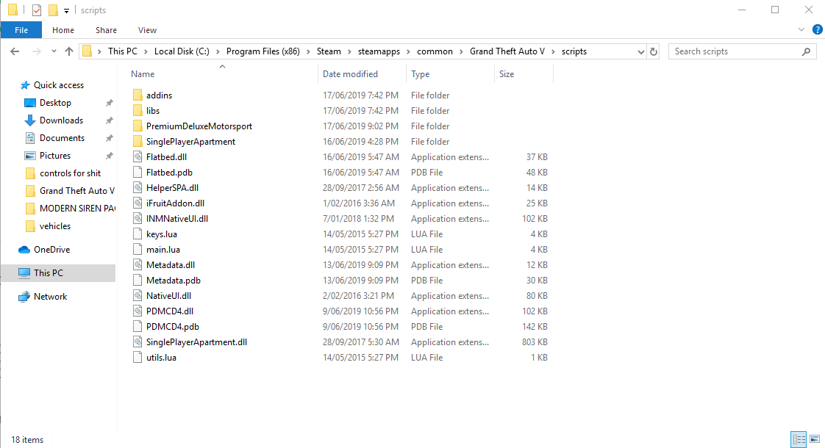
Task: Select vehicles folder in sidebar
Action: point(54,226)
